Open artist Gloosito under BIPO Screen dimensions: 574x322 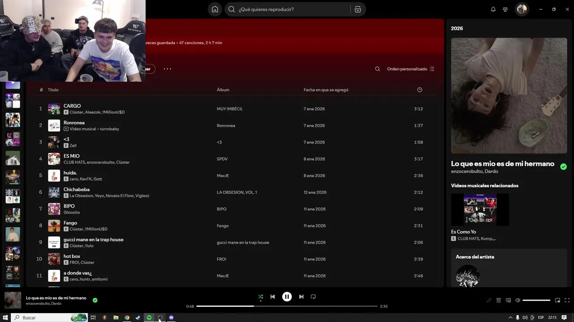(72, 212)
